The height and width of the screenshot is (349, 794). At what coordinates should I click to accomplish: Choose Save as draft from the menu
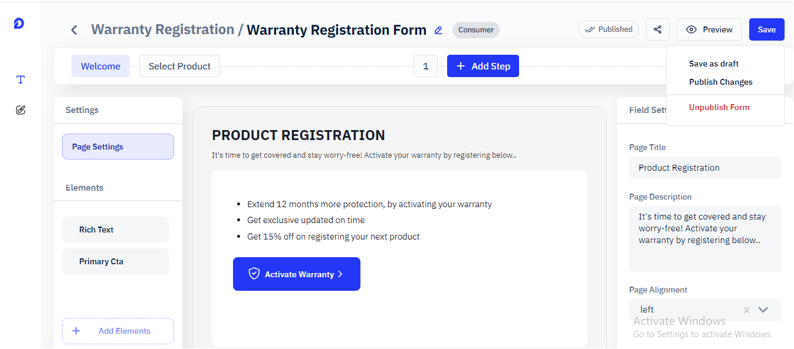[x=714, y=64]
